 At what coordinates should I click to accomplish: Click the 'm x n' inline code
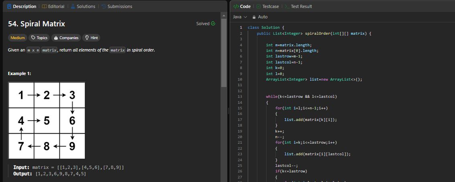pos(33,50)
